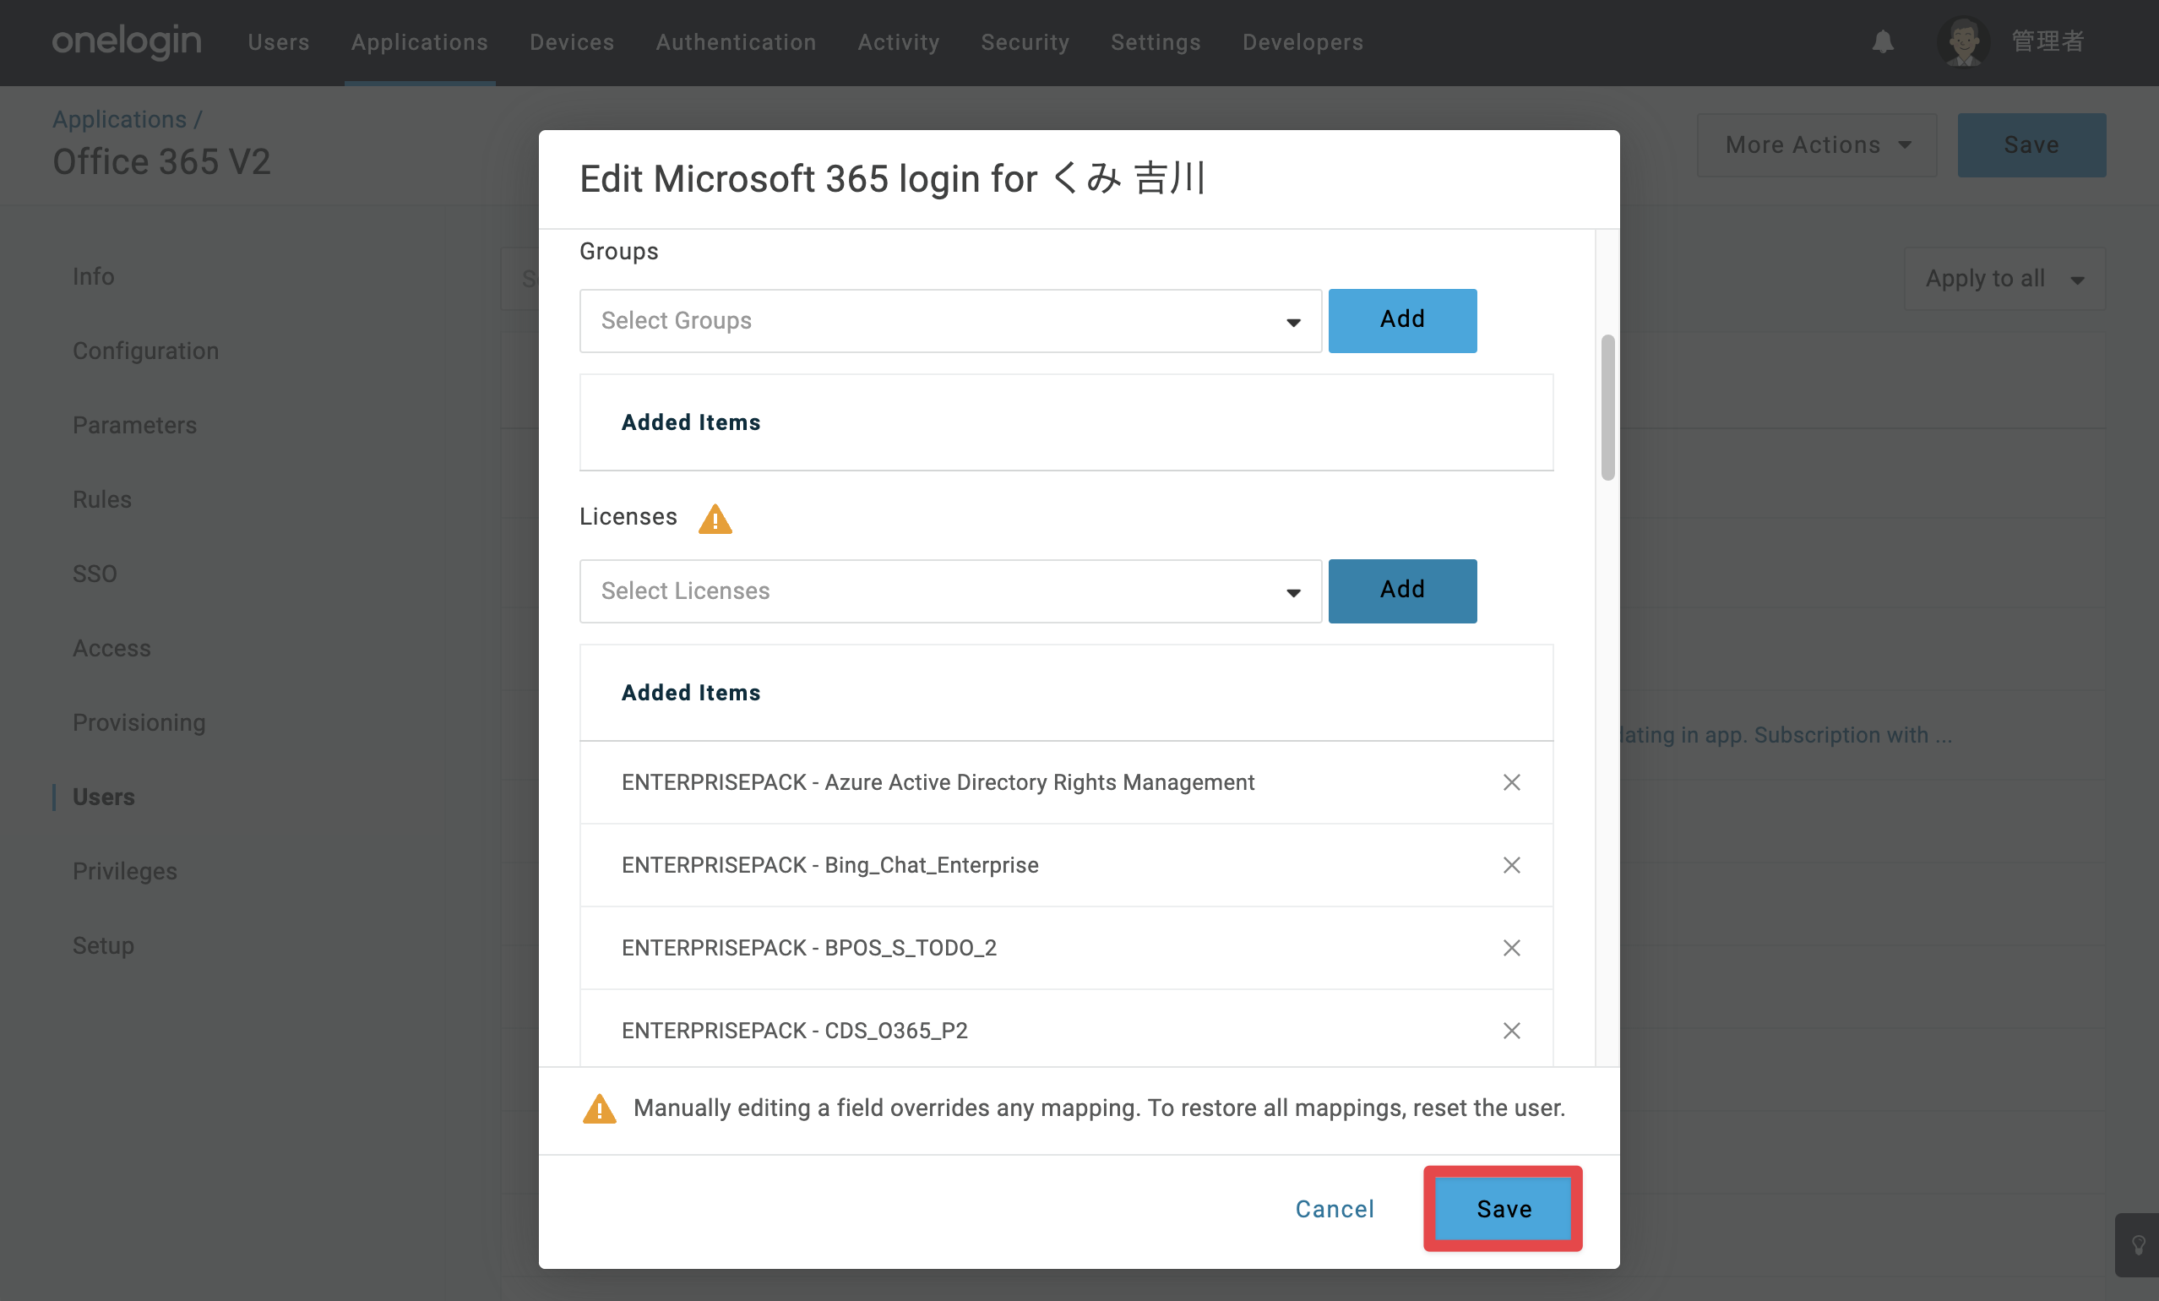Open the notifications bell

1883,41
